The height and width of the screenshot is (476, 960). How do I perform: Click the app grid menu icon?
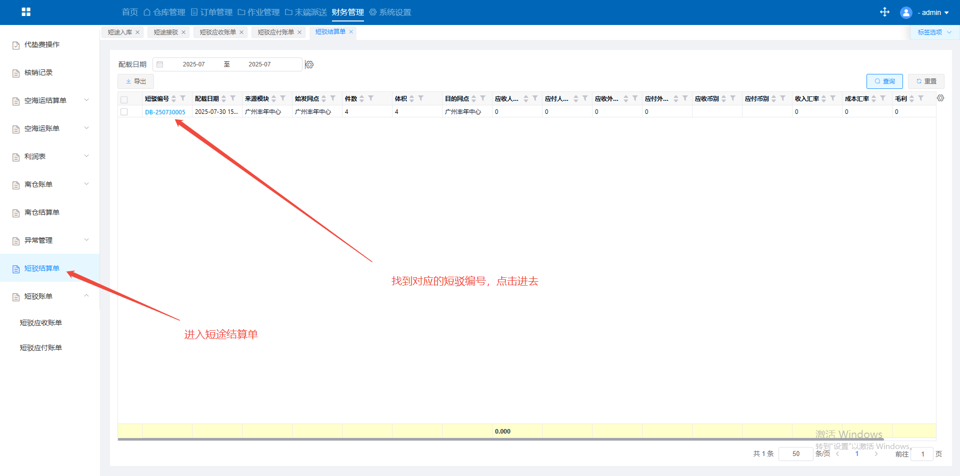[x=26, y=12]
